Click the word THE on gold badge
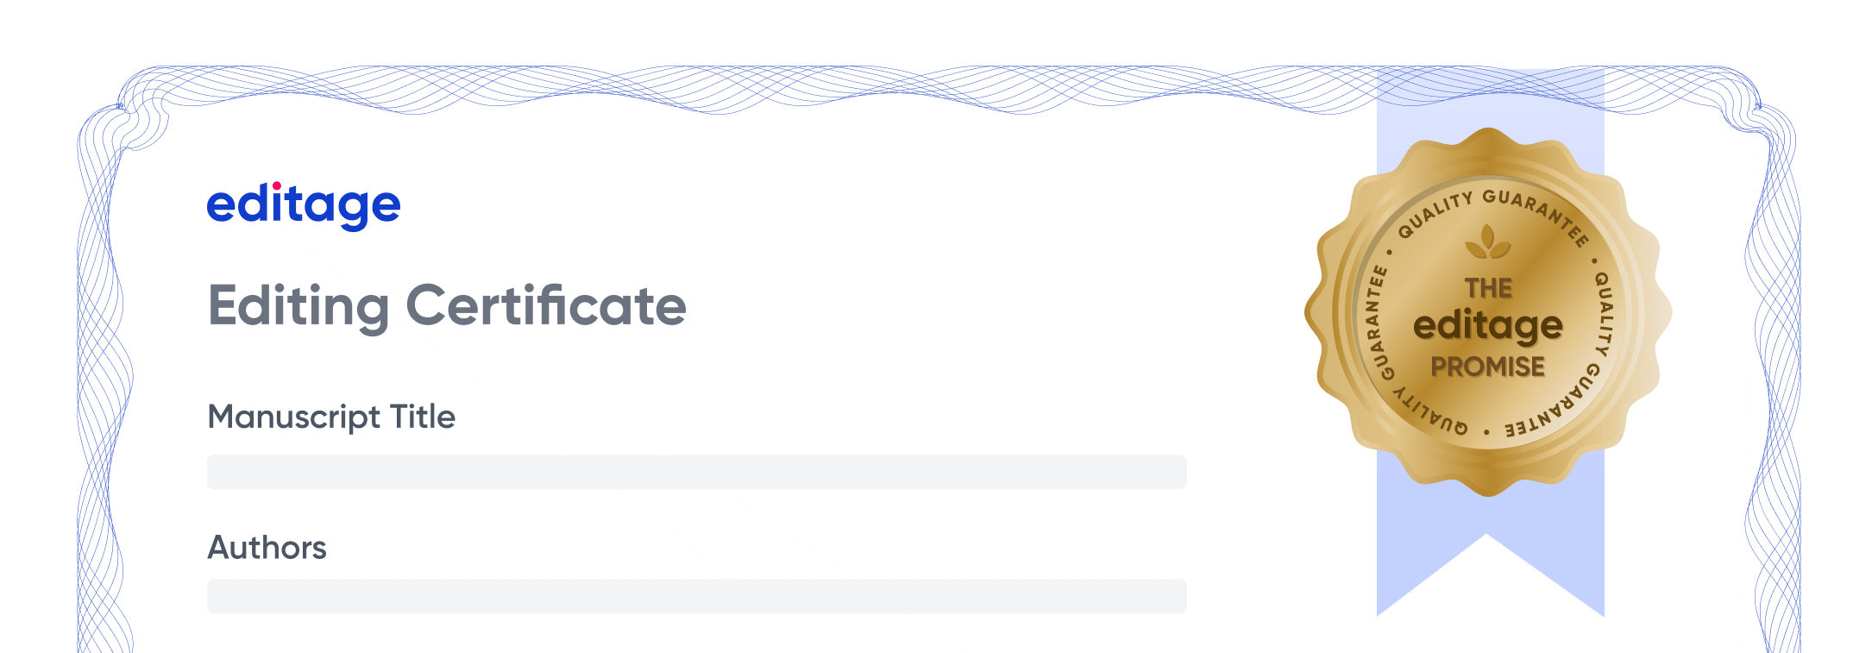 [x=1489, y=288]
